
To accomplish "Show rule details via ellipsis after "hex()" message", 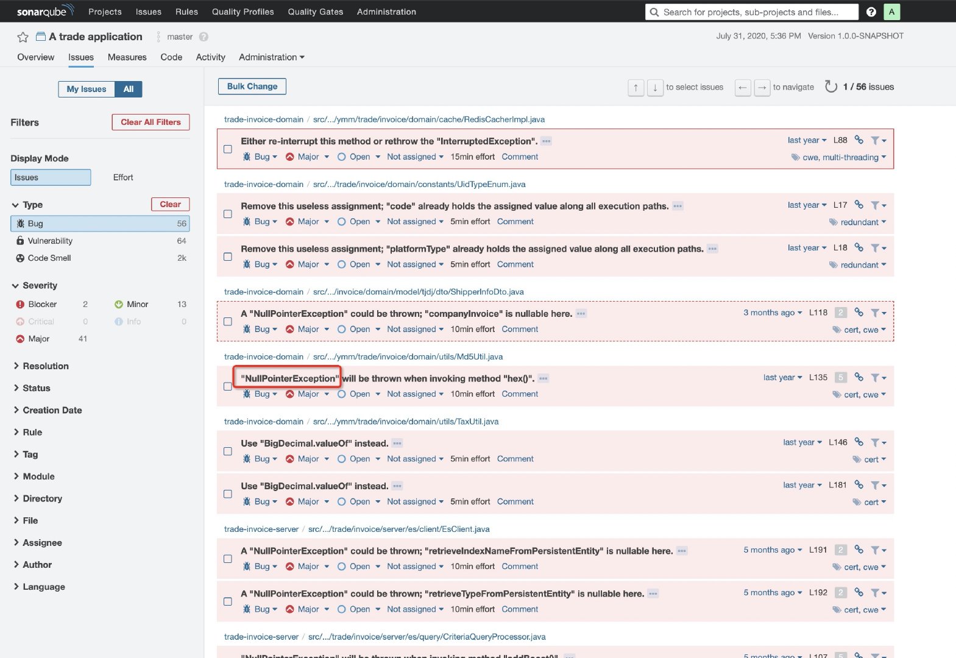I will pyautogui.click(x=543, y=378).
